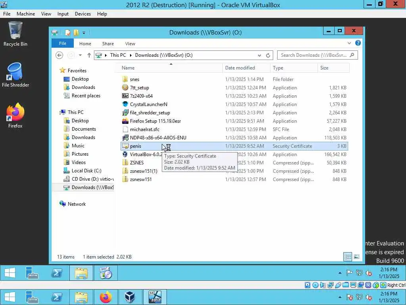The width and height of the screenshot is (406, 305).
Task: Open Firefox from host taskbar
Action: (x=105, y=297)
